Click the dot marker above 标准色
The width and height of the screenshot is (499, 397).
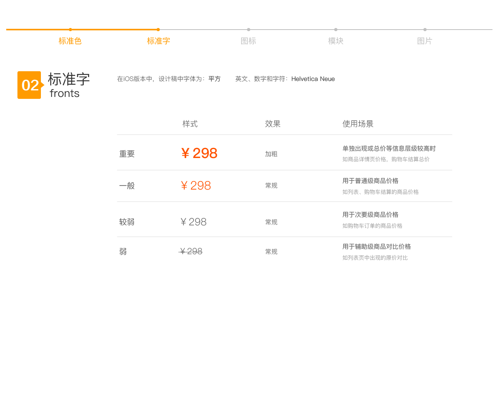point(71,30)
